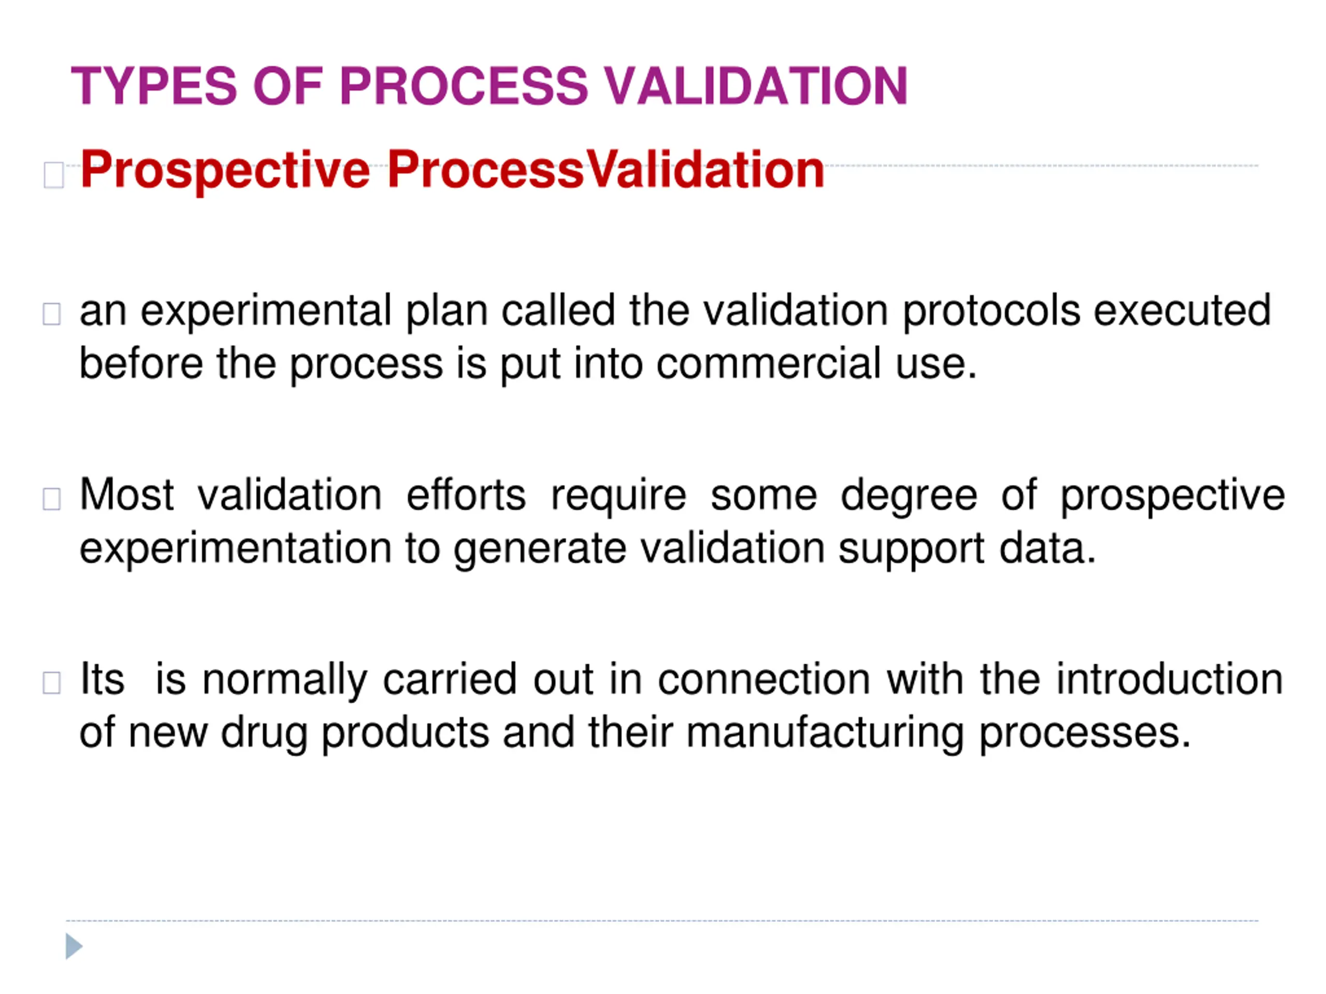Click the square bullet before 'an experimental plan'

pyautogui.click(x=52, y=314)
